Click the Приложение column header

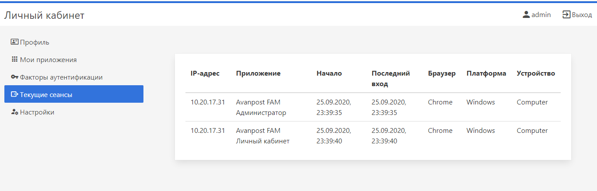258,73
